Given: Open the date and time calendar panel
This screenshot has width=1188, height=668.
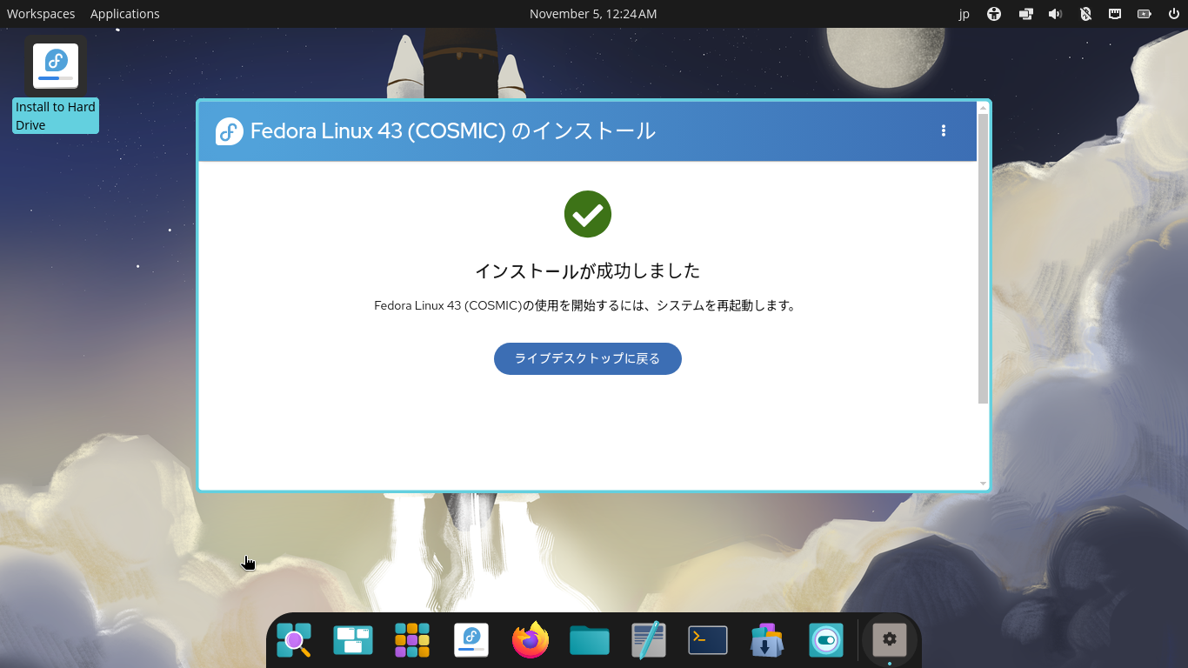Looking at the screenshot, I should [x=593, y=14].
